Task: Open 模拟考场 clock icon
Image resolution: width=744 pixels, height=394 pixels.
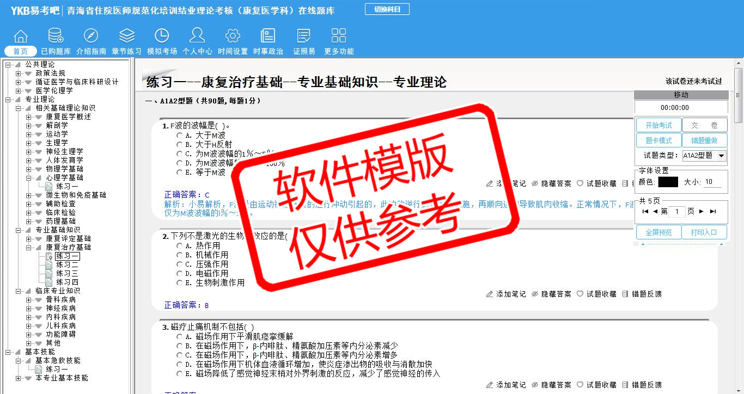Action: (x=162, y=36)
